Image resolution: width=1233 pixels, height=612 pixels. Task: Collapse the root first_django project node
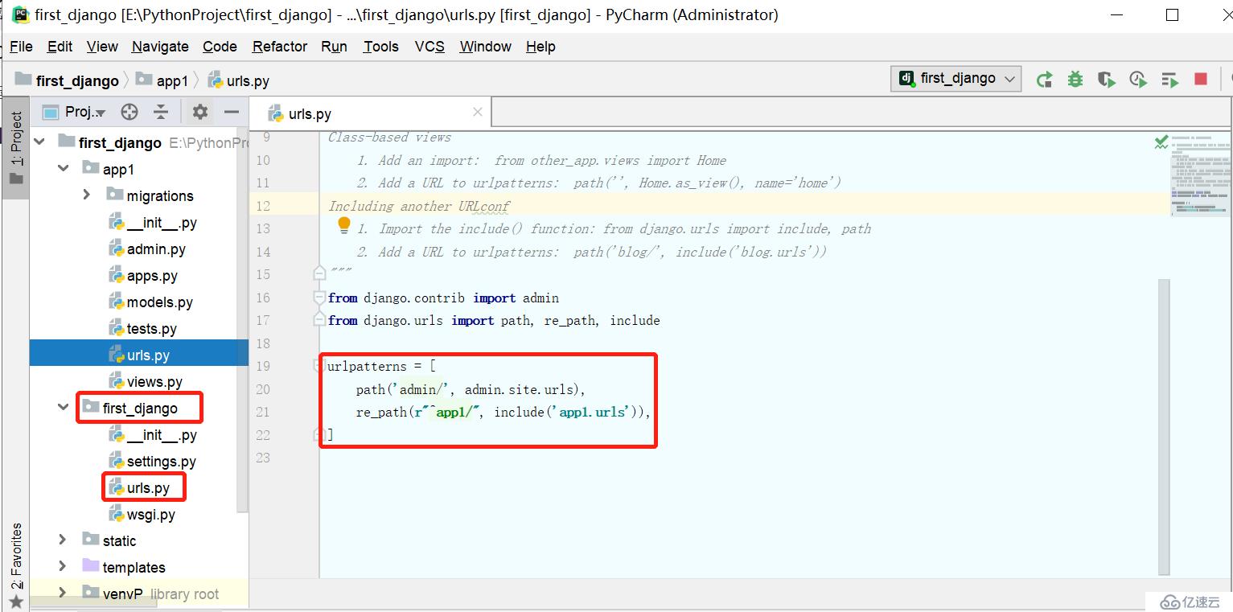click(40, 142)
